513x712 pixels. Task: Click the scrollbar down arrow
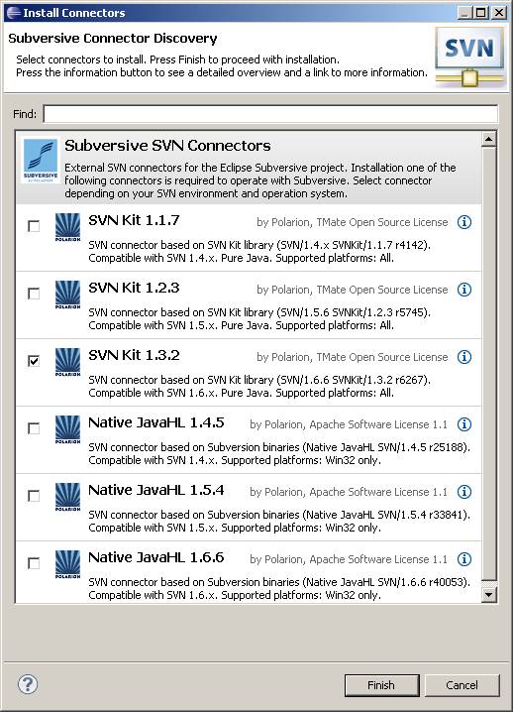pyautogui.click(x=488, y=594)
